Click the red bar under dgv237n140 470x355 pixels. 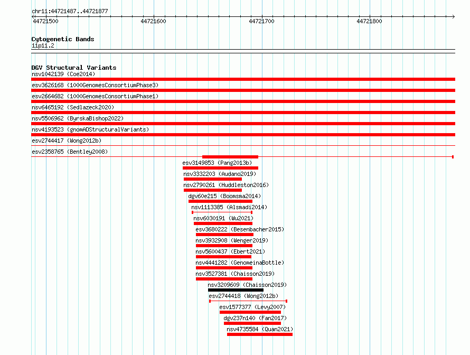point(252,323)
